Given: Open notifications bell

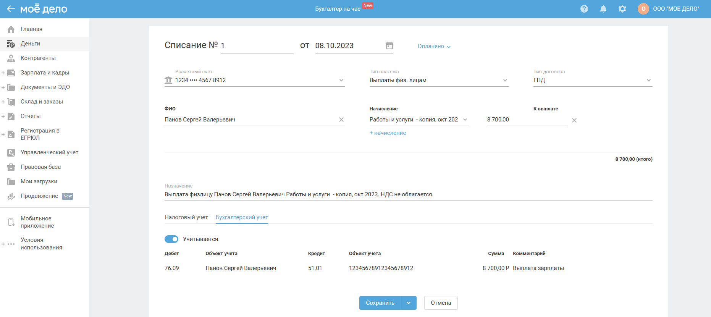Looking at the screenshot, I should [x=603, y=9].
